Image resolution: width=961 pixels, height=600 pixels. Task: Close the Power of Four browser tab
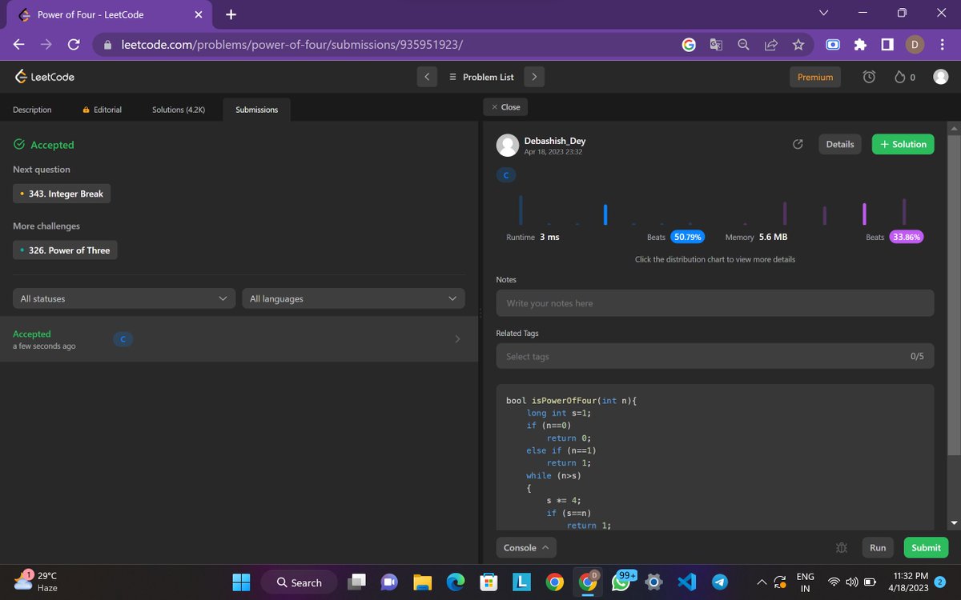199,14
